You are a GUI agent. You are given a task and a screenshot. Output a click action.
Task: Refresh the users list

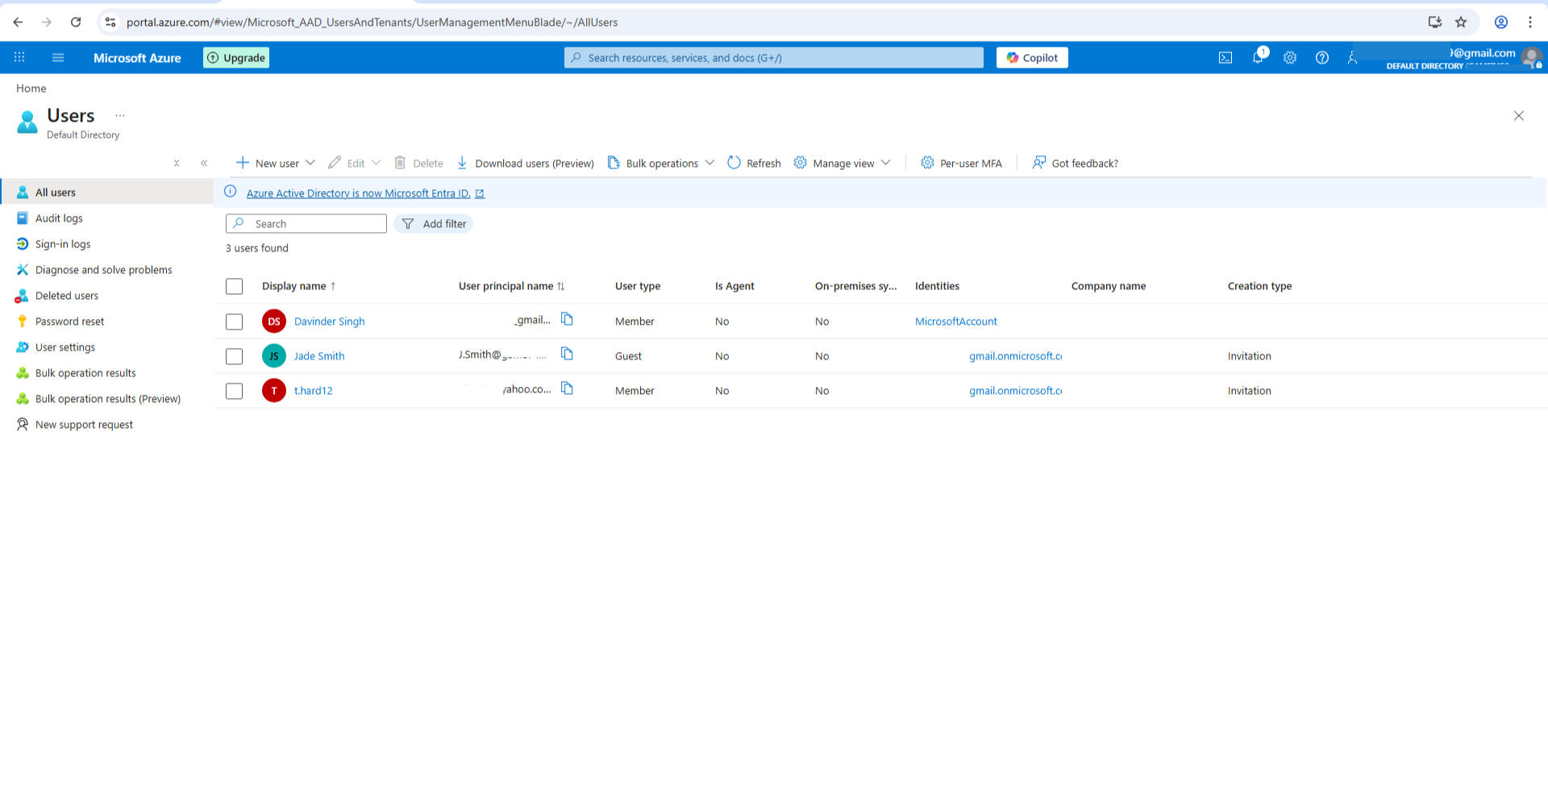[754, 163]
